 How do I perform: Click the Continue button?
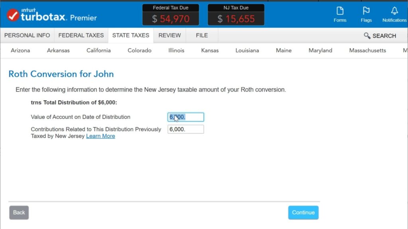point(303,213)
